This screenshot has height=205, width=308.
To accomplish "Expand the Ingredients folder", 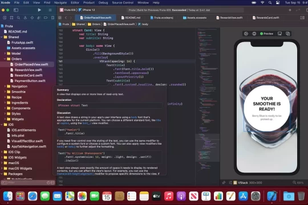I will [5, 103].
